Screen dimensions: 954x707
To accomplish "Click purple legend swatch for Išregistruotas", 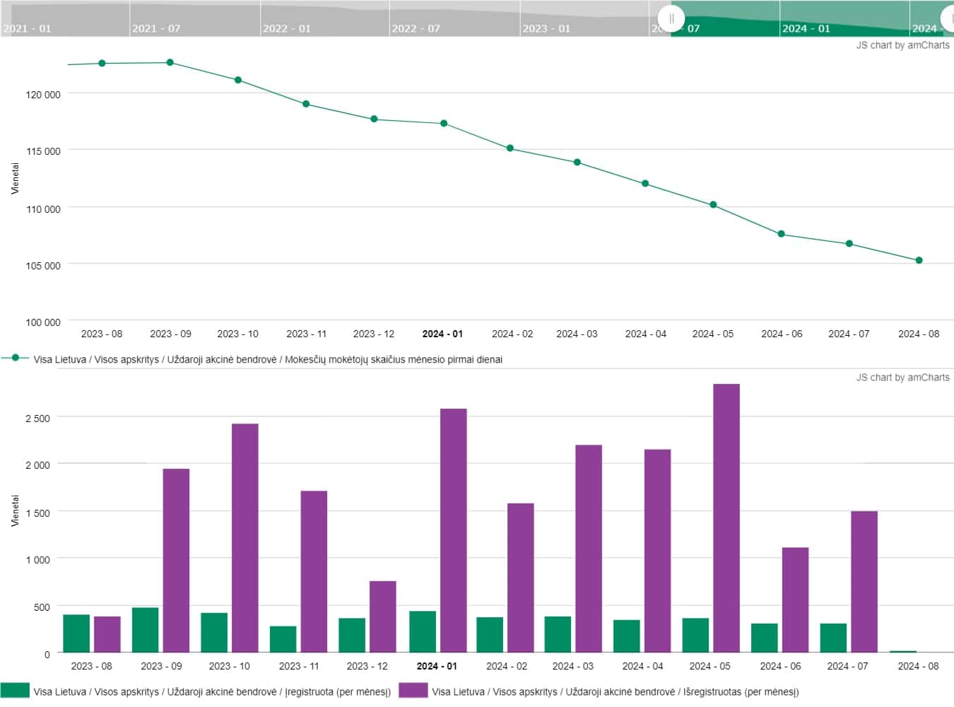I will tap(413, 691).
